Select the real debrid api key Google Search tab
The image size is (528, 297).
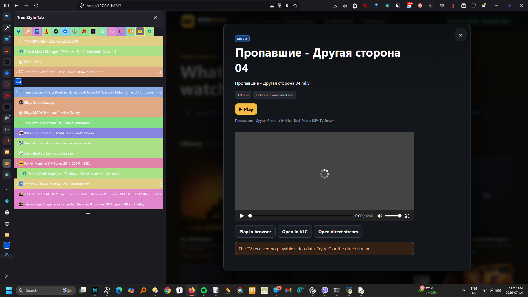(x=89, y=153)
